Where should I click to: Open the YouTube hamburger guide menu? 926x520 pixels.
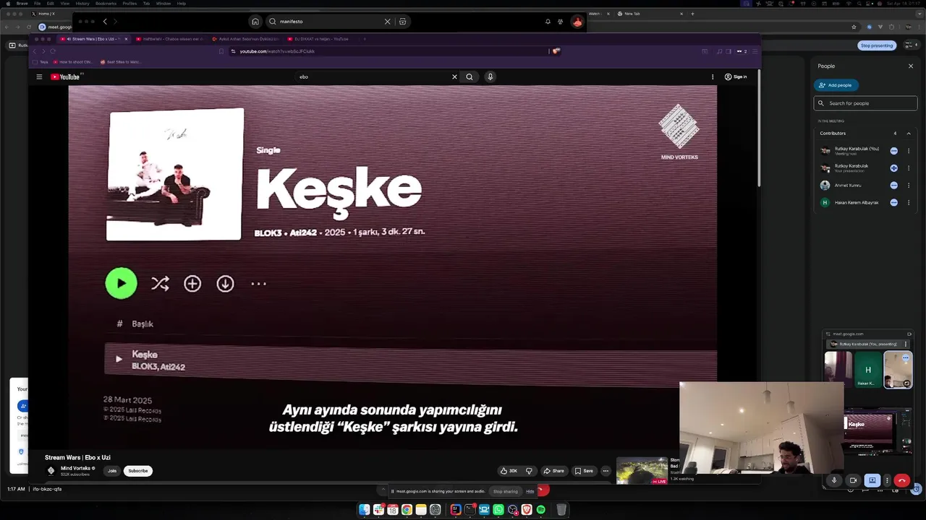click(x=40, y=77)
